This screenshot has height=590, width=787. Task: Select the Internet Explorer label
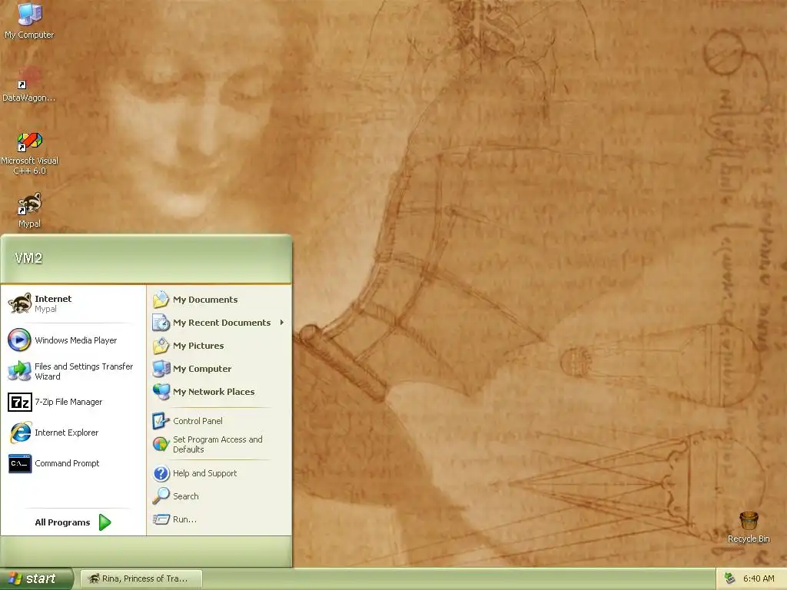(66, 433)
